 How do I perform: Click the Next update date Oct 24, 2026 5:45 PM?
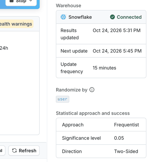pyautogui.click(x=117, y=51)
